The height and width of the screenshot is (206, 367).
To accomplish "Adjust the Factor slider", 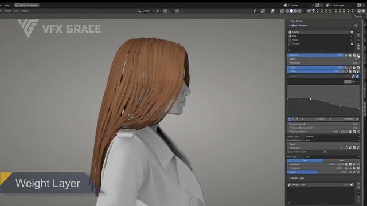I will [x=315, y=68].
